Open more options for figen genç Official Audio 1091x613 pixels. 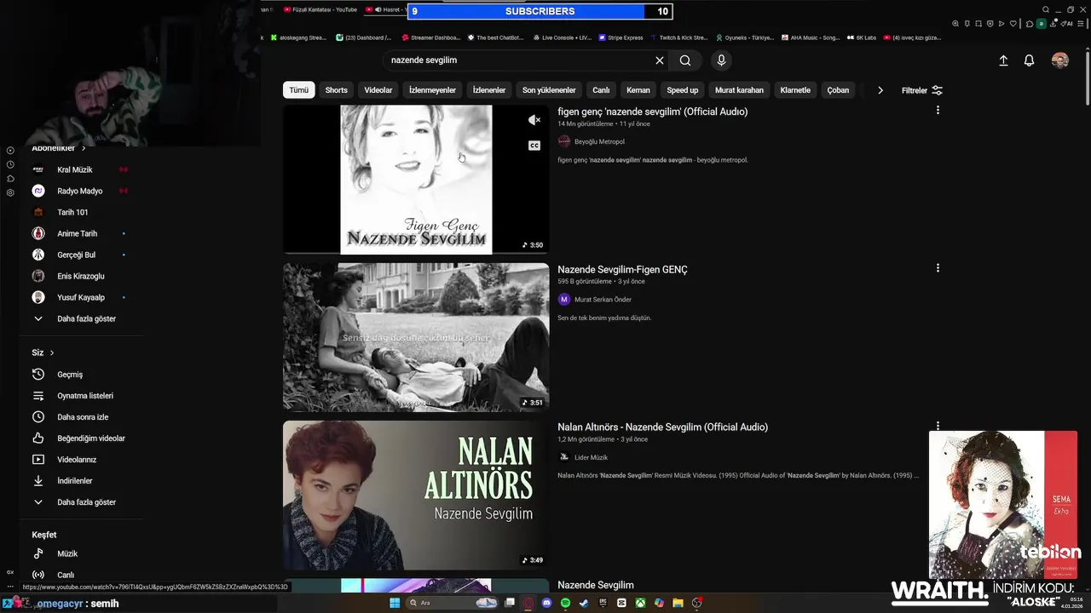(x=938, y=110)
